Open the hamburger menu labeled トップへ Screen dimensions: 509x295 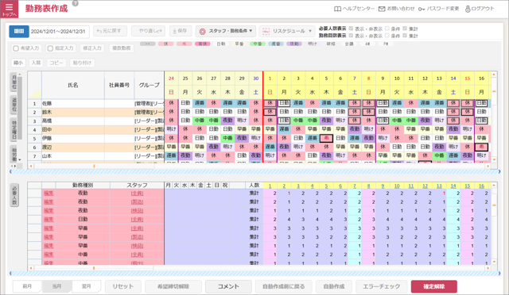coord(9,9)
